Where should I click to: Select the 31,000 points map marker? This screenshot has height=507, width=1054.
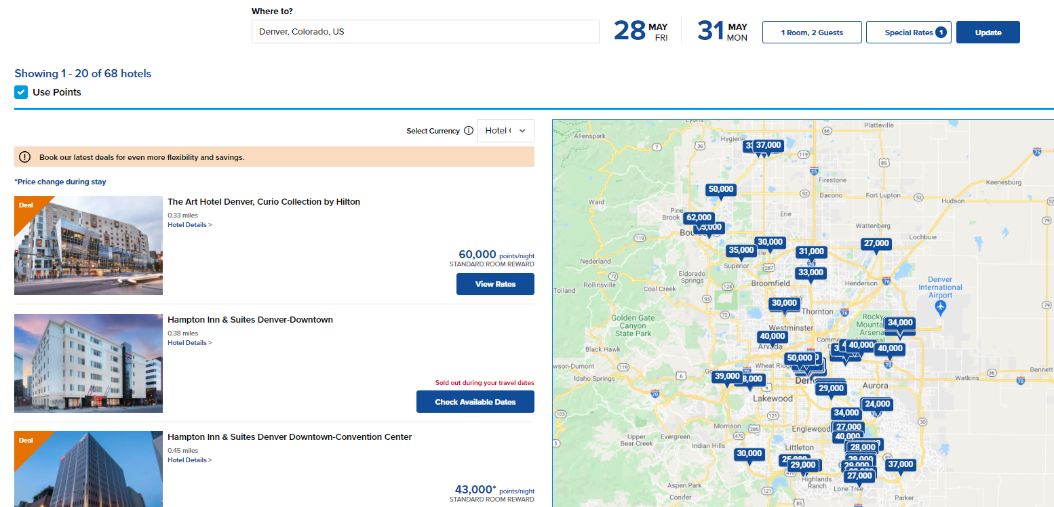click(x=811, y=251)
